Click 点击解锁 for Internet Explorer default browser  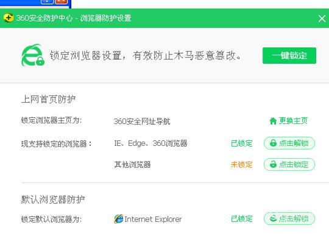(x=289, y=219)
